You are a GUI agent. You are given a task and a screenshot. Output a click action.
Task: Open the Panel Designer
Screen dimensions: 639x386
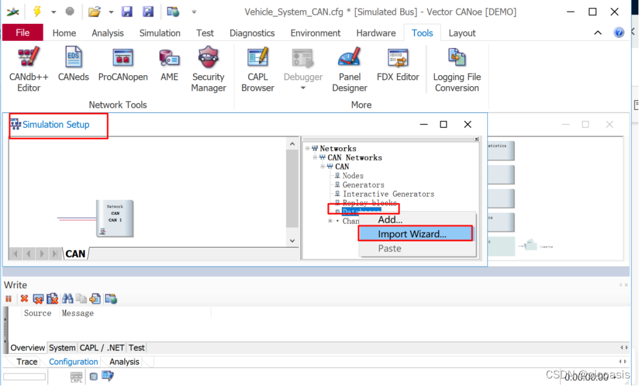[350, 69]
